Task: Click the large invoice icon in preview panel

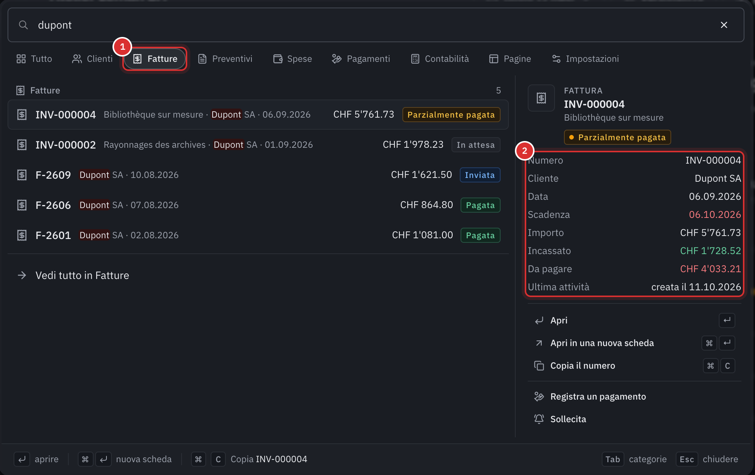Action: click(x=541, y=98)
